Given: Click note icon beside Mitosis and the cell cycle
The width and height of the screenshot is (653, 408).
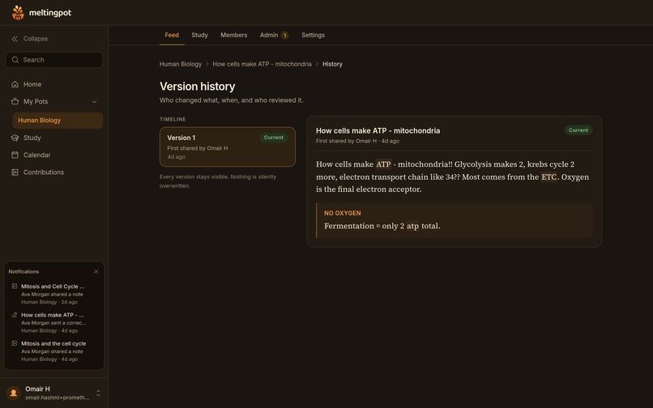Looking at the screenshot, I should point(15,343).
